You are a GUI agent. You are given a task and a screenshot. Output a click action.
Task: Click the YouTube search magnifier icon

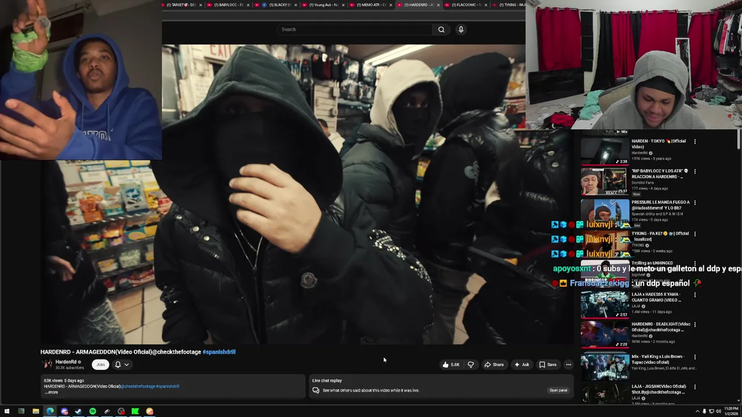[x=441, y=30]
